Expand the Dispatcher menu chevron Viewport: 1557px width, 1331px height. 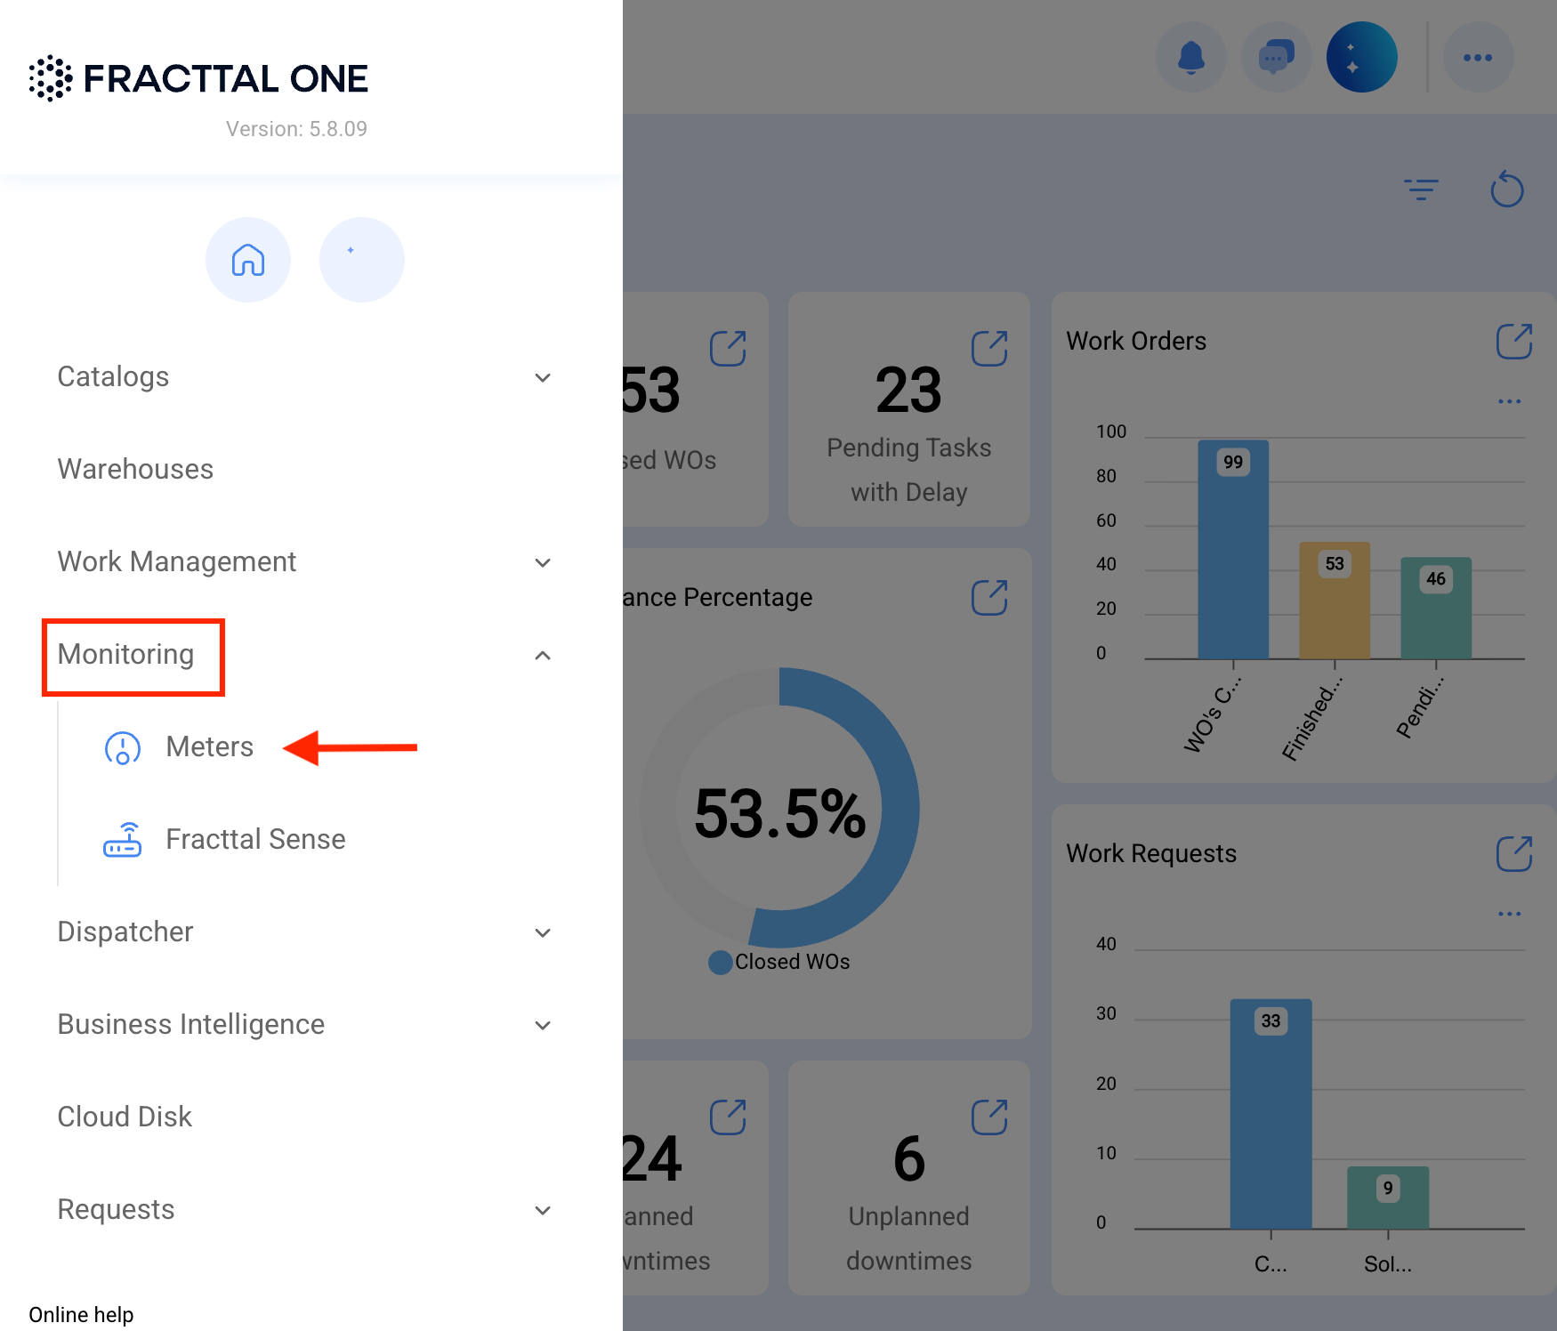pyautogui.click(x=543, y=932)
